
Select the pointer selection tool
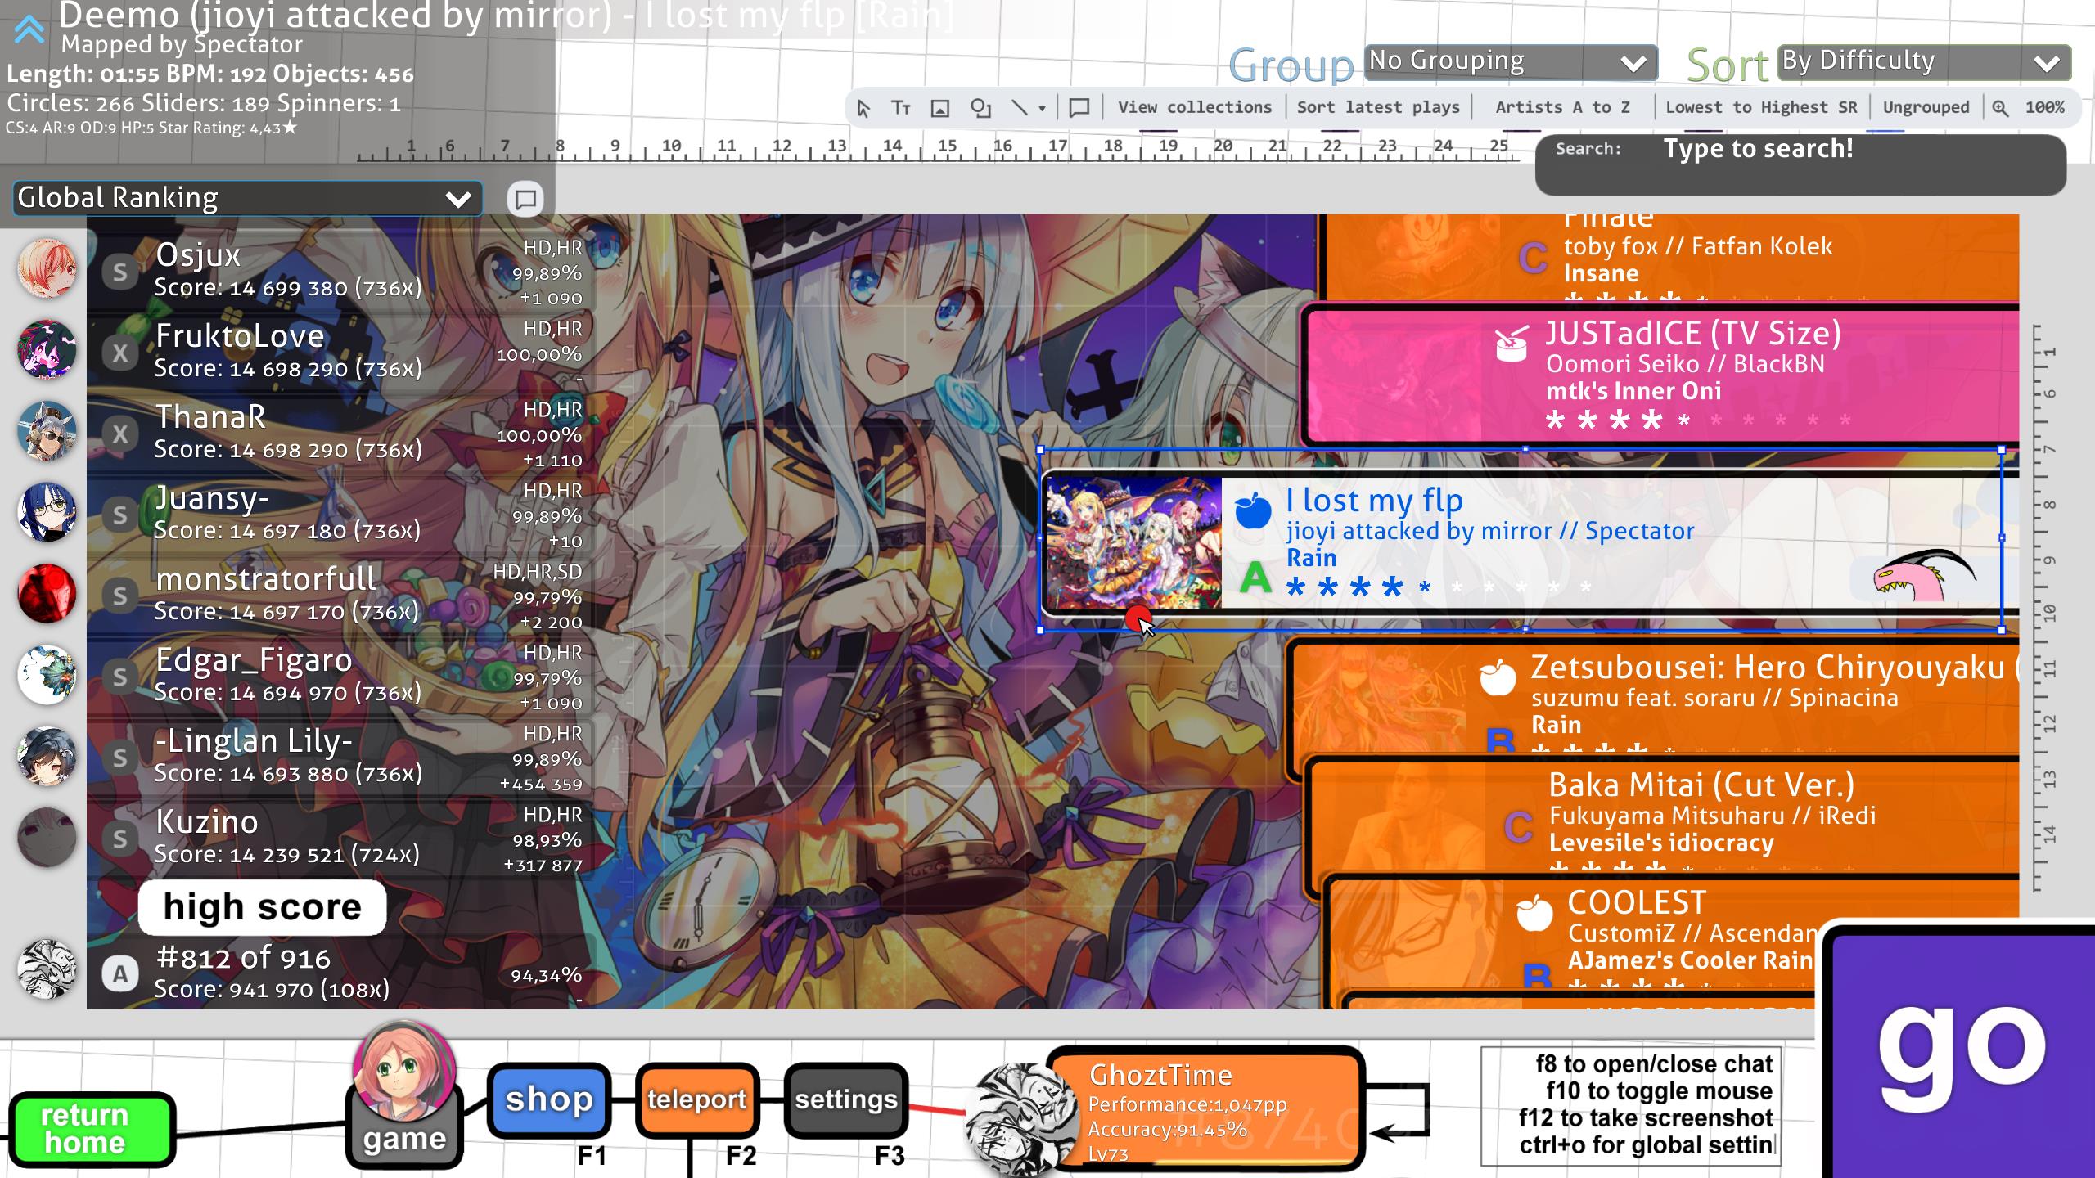(x=863, y=108)
